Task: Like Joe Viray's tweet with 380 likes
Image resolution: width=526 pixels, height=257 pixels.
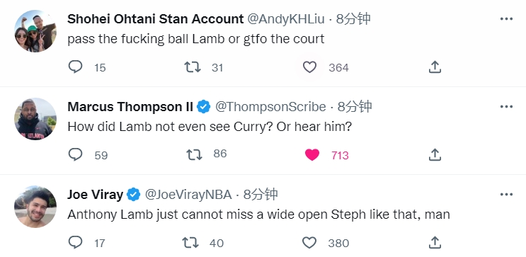Action: click(x=309, y=243)
